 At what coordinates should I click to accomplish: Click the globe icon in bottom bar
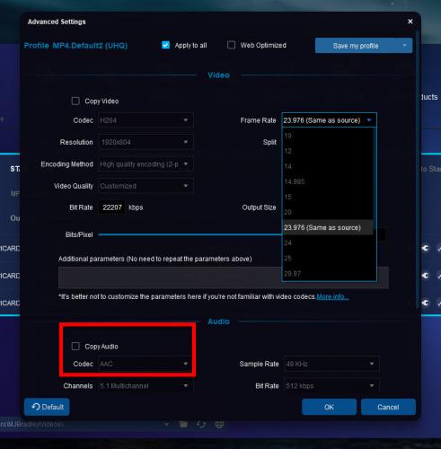219,424
